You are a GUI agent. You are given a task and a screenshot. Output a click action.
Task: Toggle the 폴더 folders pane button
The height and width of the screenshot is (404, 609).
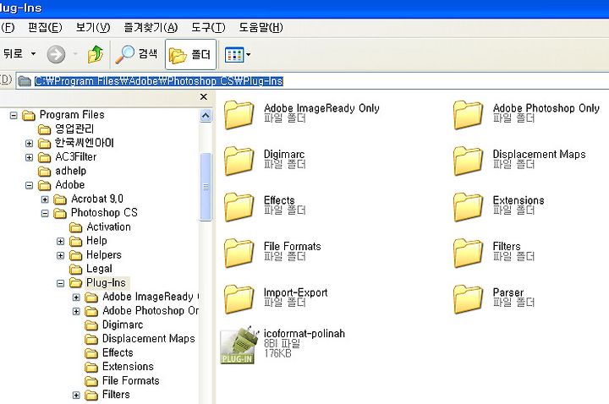[x=190, y=54]
